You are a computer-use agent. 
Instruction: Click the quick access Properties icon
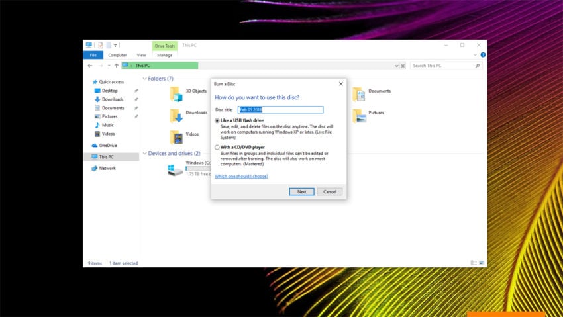pos(101,45)
